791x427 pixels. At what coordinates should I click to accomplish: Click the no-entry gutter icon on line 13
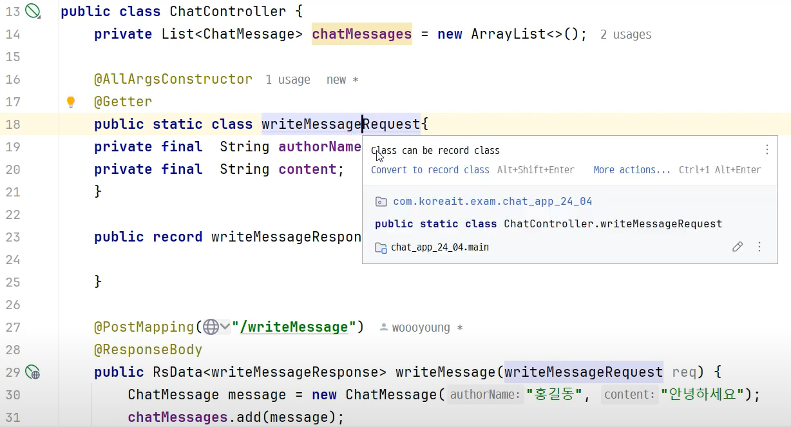pos(32,10)
